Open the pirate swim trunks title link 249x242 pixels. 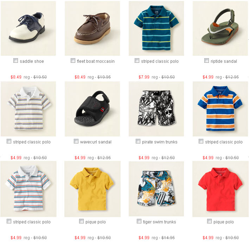(160, 142)
